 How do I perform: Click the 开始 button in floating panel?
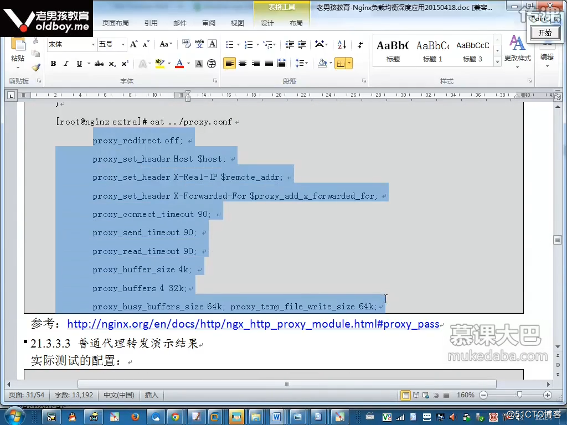[x=545, y=33]
